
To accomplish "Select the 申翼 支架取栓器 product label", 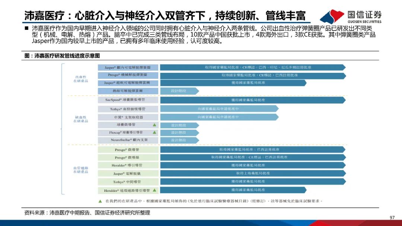I will [x=128, y=117].
